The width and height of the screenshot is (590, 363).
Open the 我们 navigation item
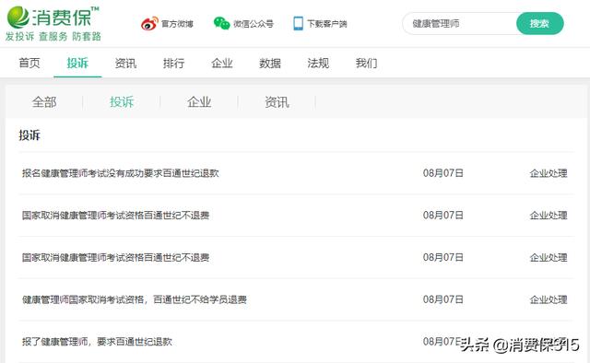pos(367,63)
